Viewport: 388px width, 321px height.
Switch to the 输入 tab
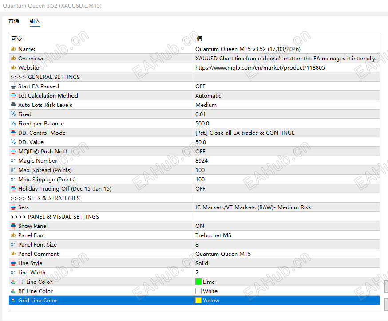tap(35, 21)
